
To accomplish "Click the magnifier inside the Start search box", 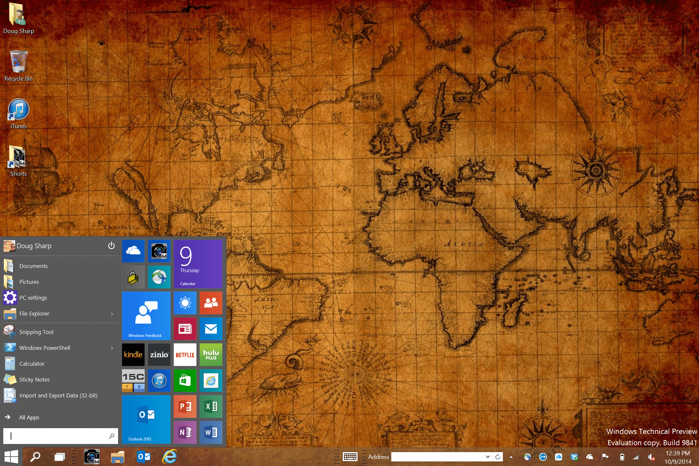I will click(x=112, y=436).
